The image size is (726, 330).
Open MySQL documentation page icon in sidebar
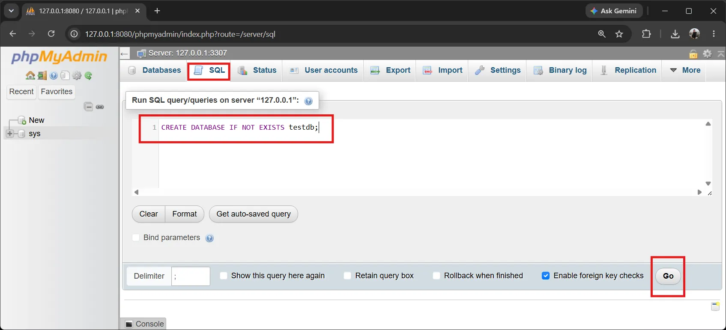click(x=65, y=76)
